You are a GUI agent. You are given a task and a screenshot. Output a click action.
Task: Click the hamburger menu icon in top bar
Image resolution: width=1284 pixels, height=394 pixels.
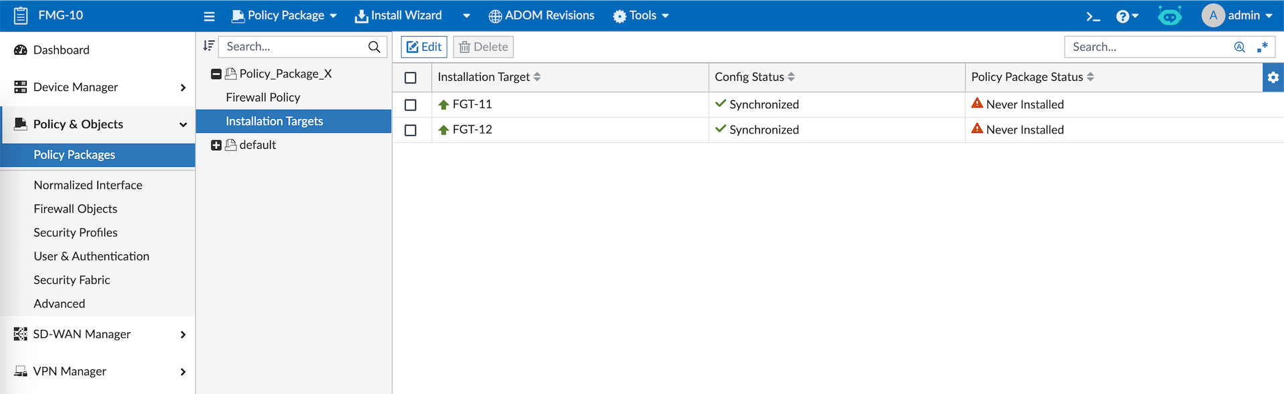pos(209,16)
